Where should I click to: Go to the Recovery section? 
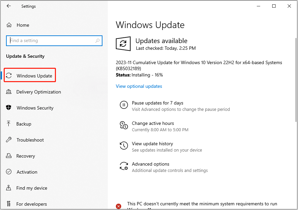pyautogui.click(x=26, y=156)
